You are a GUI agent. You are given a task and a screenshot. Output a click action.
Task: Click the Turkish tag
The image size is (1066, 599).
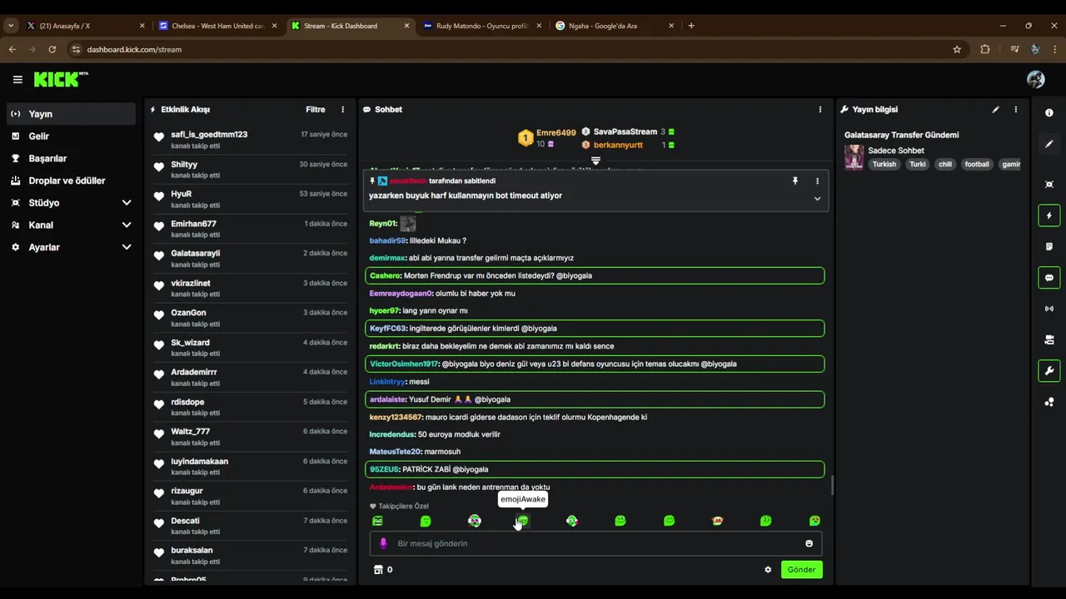point(884,164)
